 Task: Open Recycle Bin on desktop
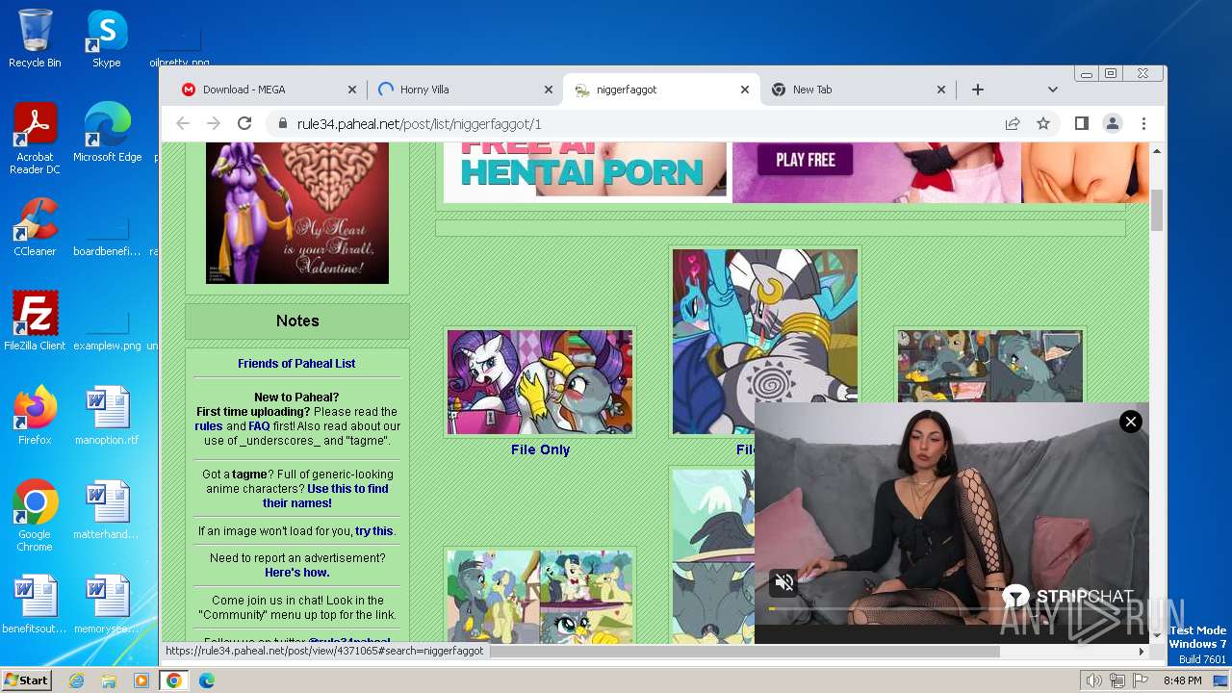click(x=35, y=38)
